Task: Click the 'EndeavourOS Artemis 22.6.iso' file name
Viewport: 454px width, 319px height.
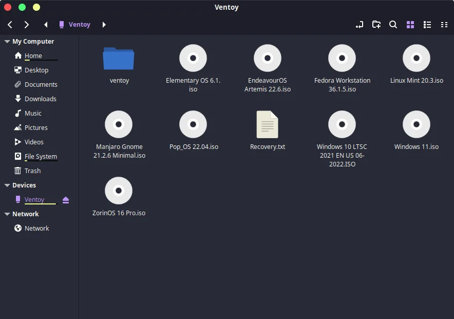Action: (x=268, y=85)
